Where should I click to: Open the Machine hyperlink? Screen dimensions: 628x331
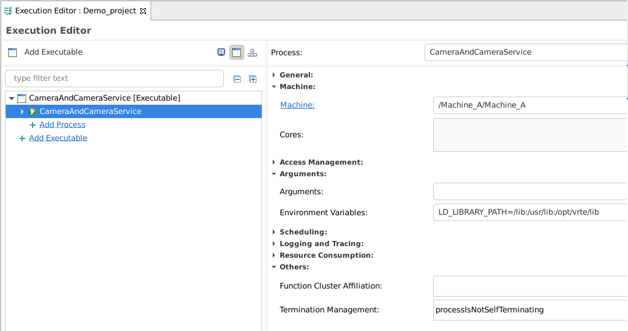coord(298,105)
